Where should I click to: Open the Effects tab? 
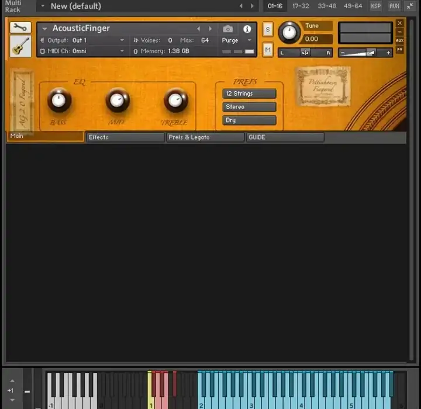coord(125,137)
